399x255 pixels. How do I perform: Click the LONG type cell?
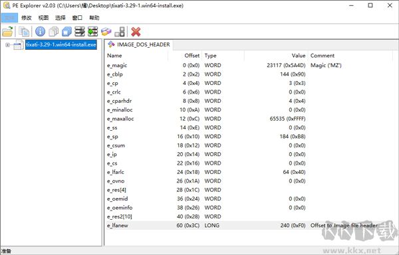(x=212, y=226)
